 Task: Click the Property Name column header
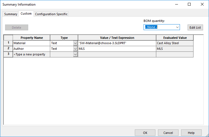point(32,38)
